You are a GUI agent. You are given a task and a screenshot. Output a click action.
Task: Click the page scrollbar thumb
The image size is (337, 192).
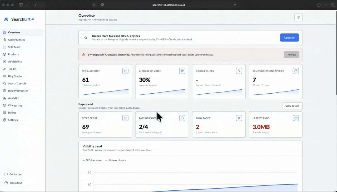coord(336,53)
